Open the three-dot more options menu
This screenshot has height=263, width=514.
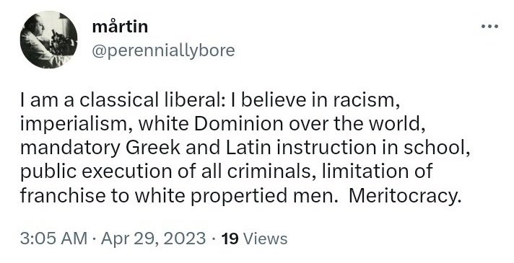pyautogui.click(x=489, y=26)
